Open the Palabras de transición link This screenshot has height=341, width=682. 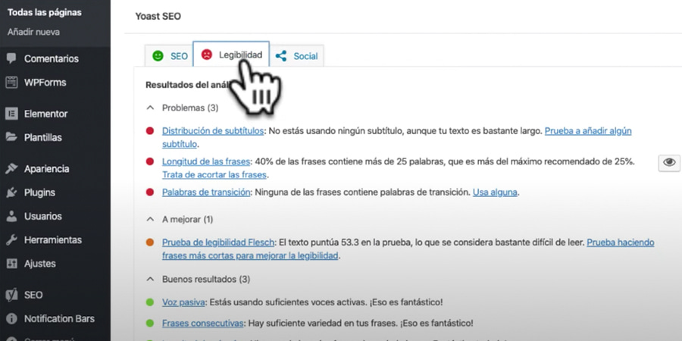[x=206, y=192]
